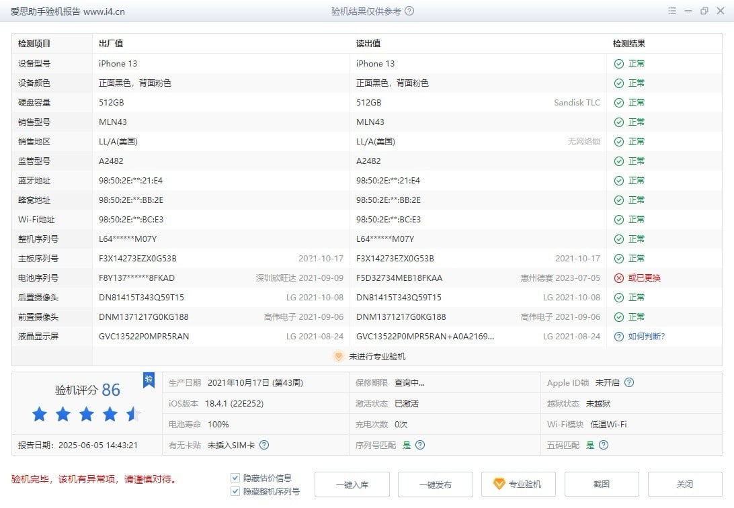734x508 pixels.
Task: Click the 惠州德赛 2023-07-05 label
Action: [x=561, y=278]
